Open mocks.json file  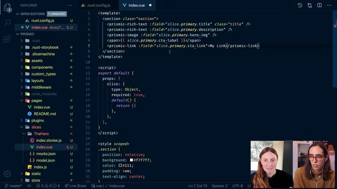pos(46,154)
